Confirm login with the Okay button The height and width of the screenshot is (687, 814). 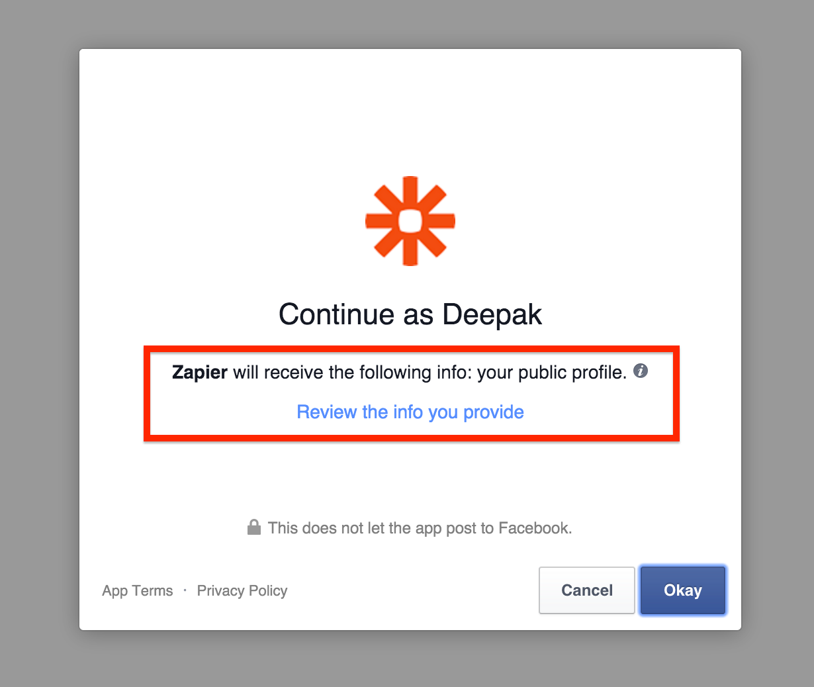[x=683, y=590]
